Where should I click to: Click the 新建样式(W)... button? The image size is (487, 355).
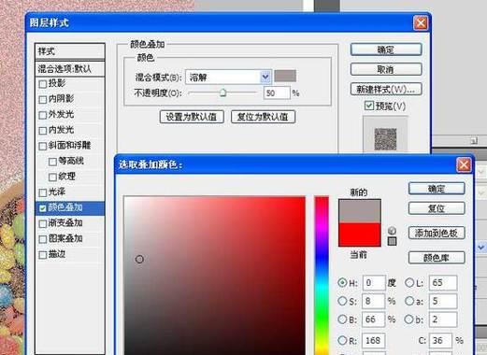click(x=386, y=90)
